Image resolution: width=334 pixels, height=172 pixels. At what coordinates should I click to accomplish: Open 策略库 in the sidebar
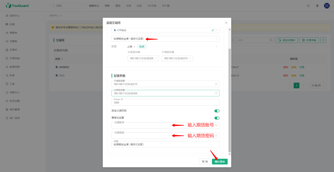pos(12,33)
